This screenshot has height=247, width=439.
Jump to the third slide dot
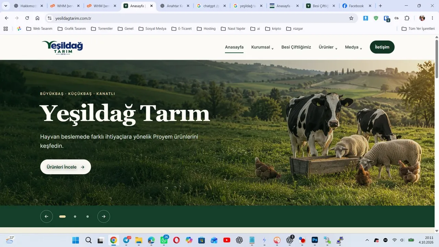click(87, 216)
